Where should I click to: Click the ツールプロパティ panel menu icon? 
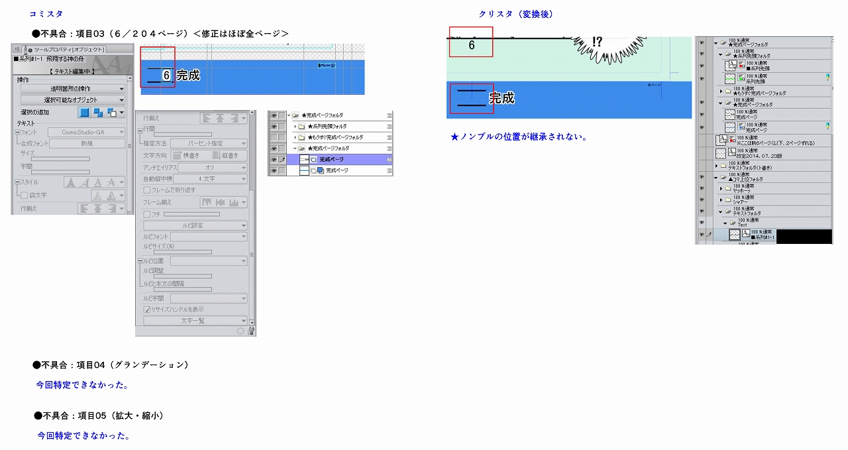(x=17, y=49)
